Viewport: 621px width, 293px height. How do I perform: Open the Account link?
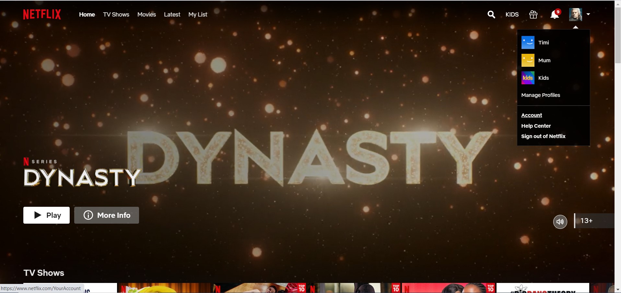click(x=532, y=115)
